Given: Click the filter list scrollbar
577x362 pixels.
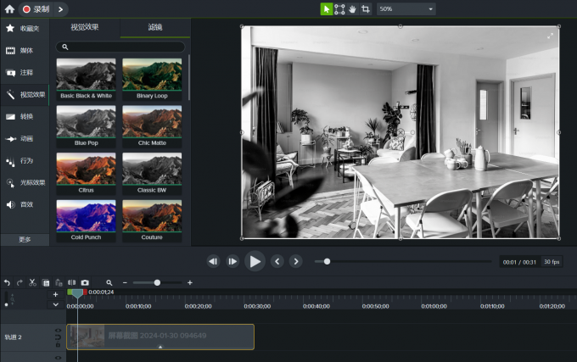Looking at the screenshot, I should tap(189, 77).
